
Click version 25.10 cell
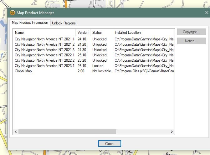82,55
